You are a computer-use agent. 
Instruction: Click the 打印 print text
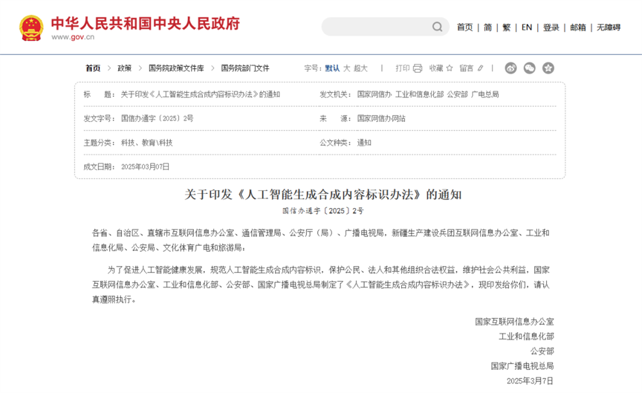pos(403,68)
